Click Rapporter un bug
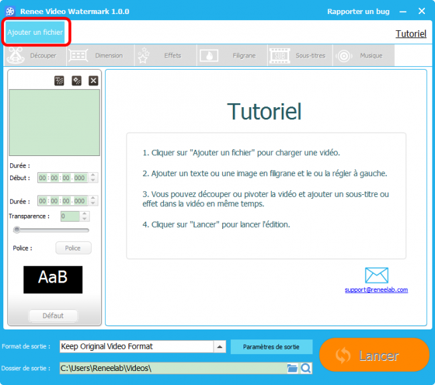 (x=358, y=11)
